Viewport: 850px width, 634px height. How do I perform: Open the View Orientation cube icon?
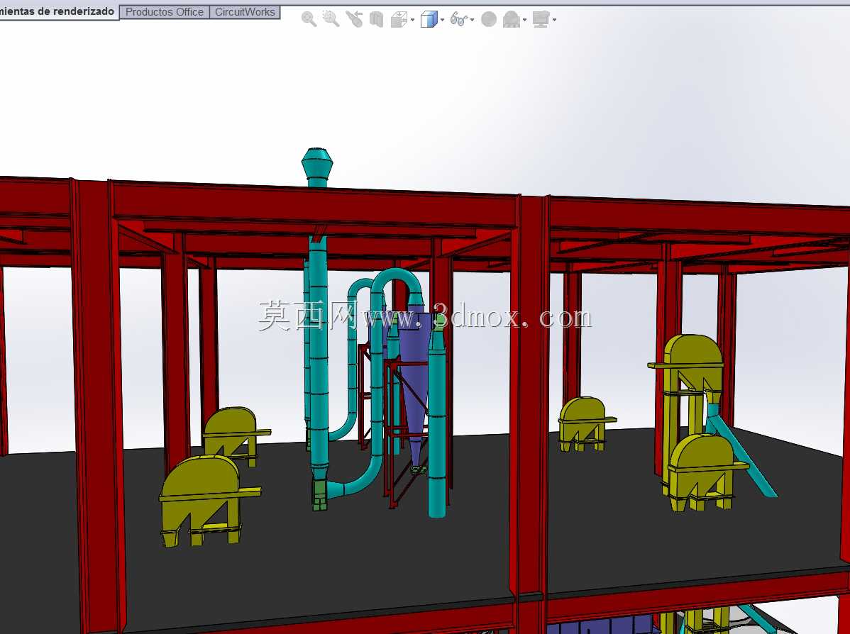coord(399,20)
